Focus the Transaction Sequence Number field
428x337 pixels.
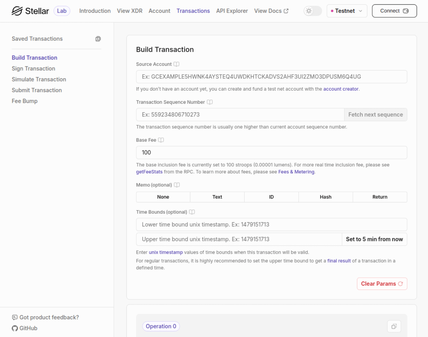(x=240, y=114)
